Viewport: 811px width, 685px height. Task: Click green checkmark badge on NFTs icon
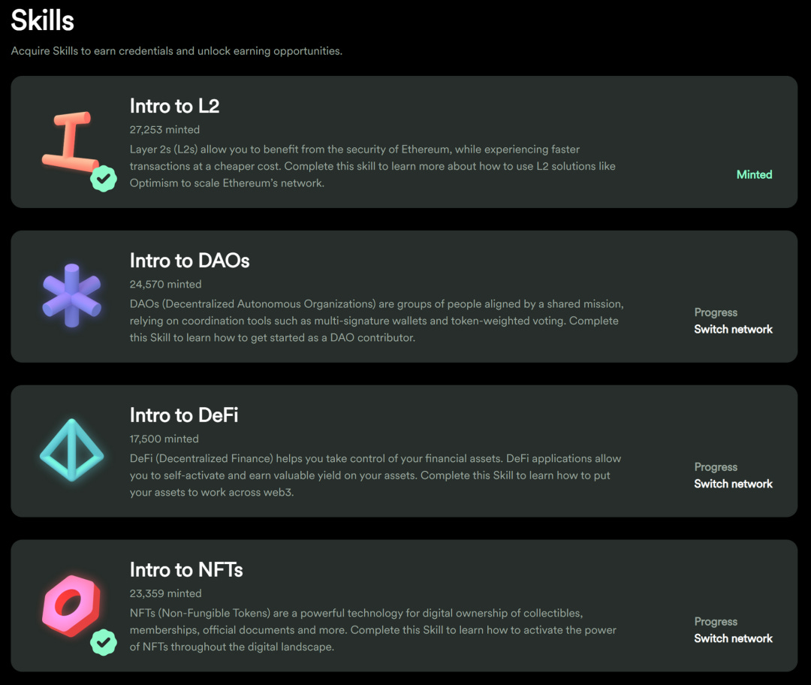point(104,642)
